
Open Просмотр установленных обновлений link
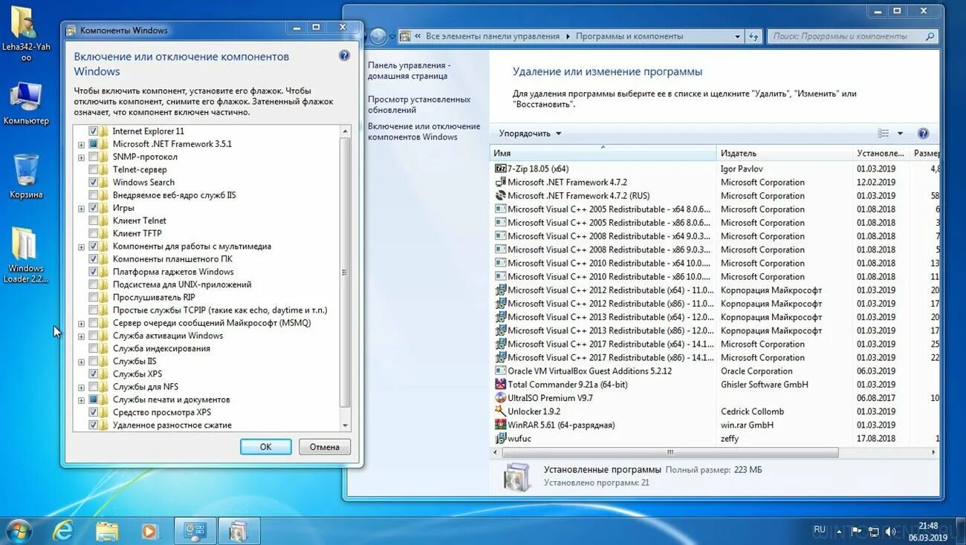(x=419, y=105)
